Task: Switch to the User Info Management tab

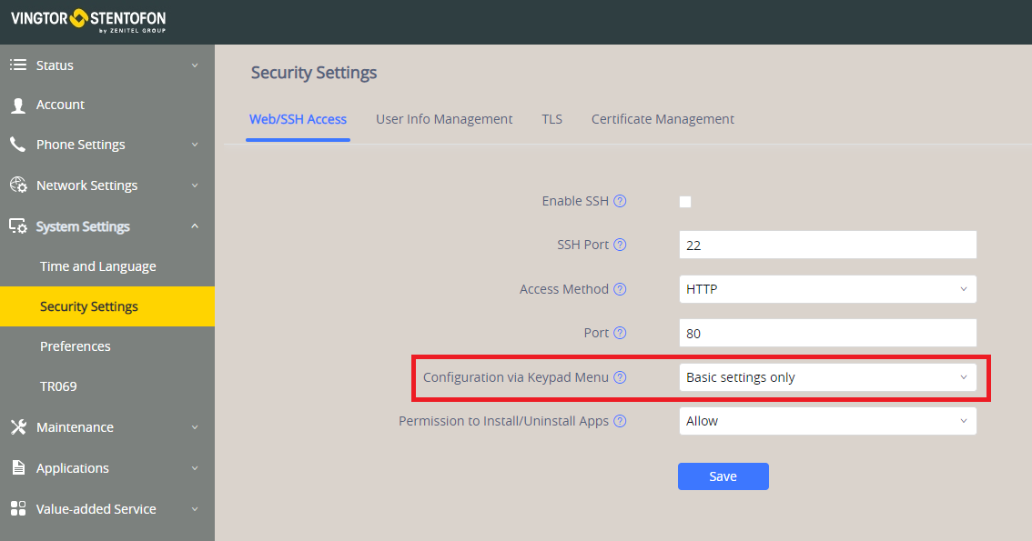Action: pyautogui.click(x=444, y=119)
